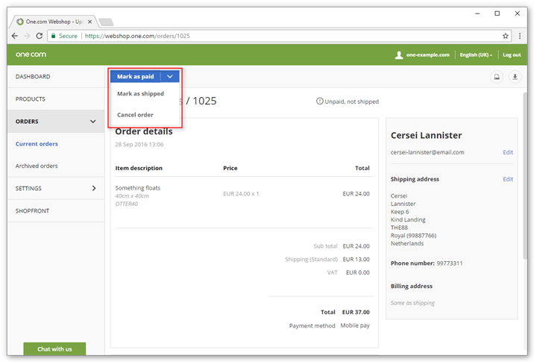Open a new browser tab
534x362 pixels.
pos(106,22)
